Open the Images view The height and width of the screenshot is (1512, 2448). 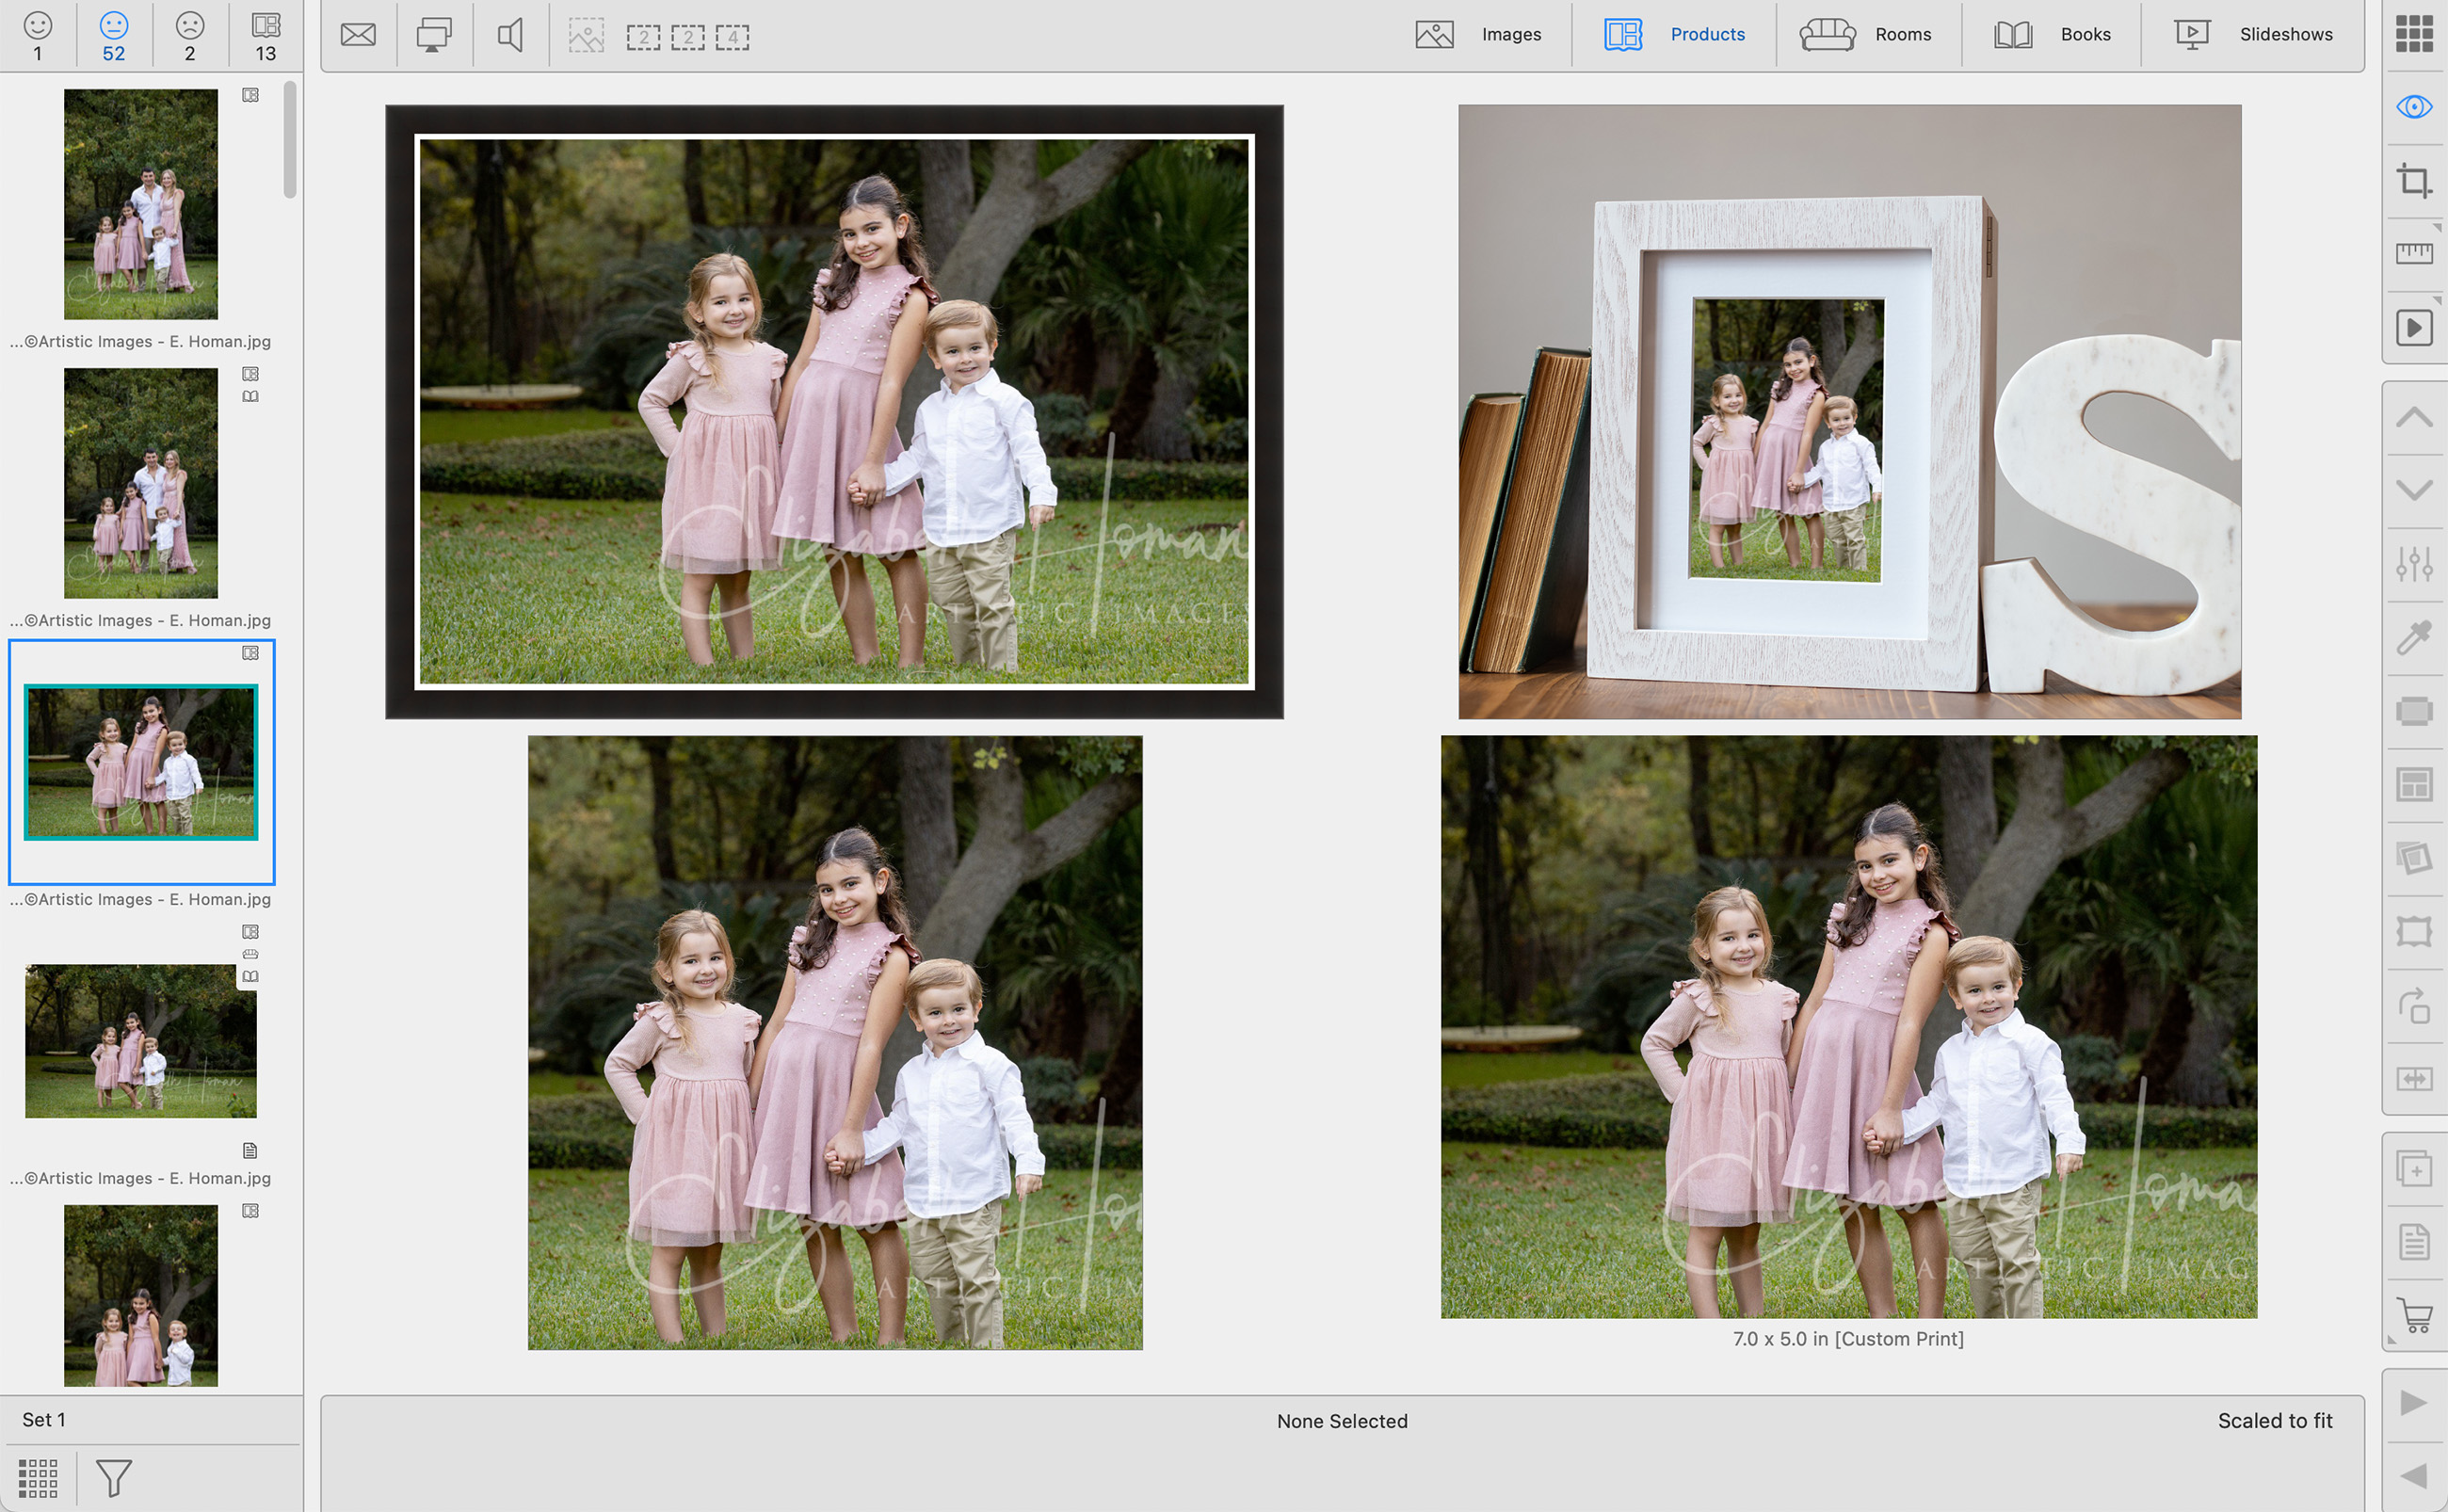(1478, 35)
